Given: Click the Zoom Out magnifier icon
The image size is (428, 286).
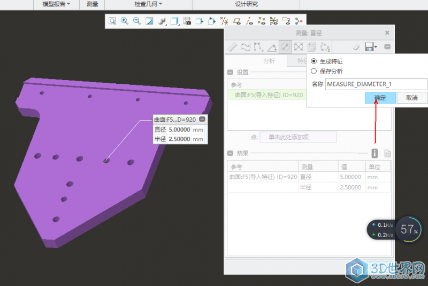Looking at the screenshot, I should pos(137,21).
